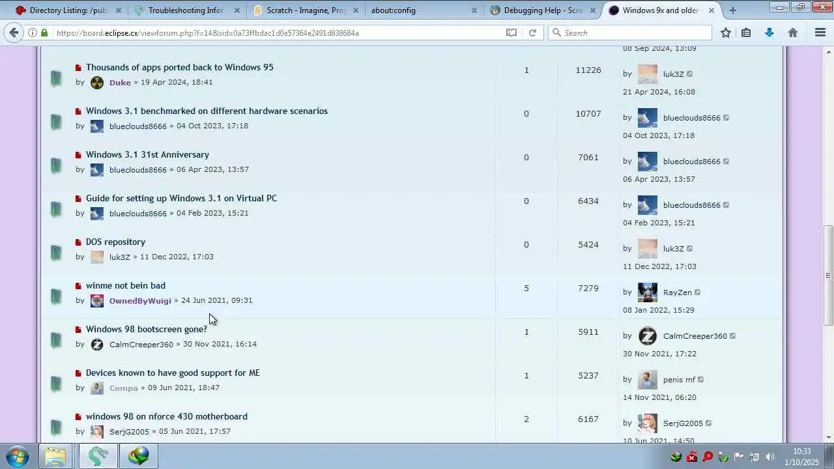This screenshot has width=834, height=469.
Task: Bookmark this page with the star icon
Action: [x=726, y=33]
